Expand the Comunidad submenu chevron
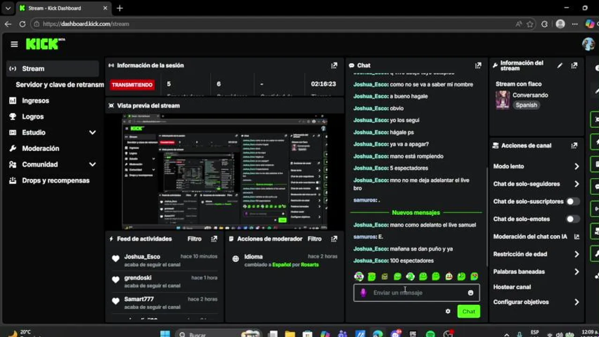The height and width of the screenshot is (337, 599). [x=92, y=164]
